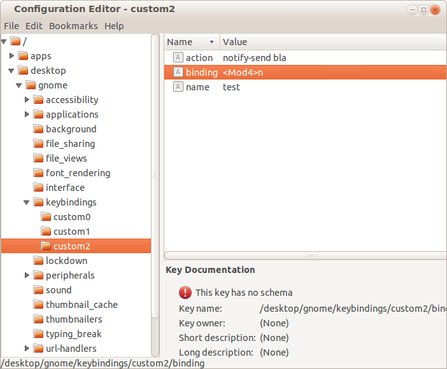Click the 'test' value cell
This screenshot has width=447, height=369.
click(x=231, y=87)
